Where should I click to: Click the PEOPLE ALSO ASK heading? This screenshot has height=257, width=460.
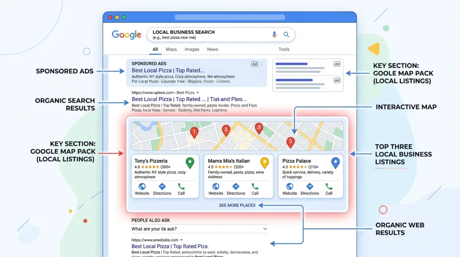pos(151,220)
